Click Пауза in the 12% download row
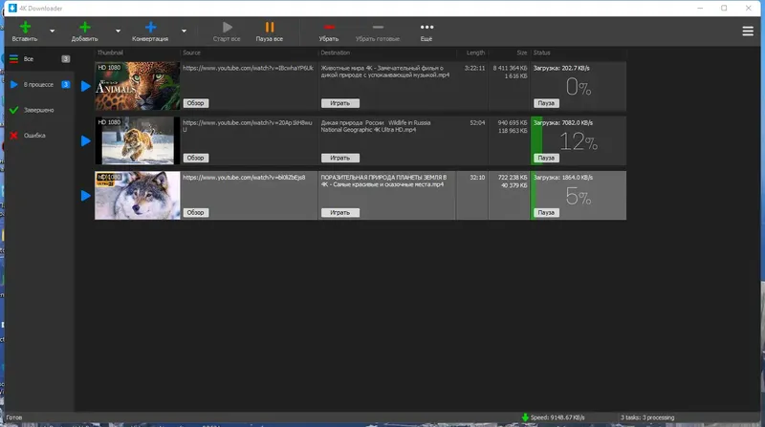 pos(546,158)
